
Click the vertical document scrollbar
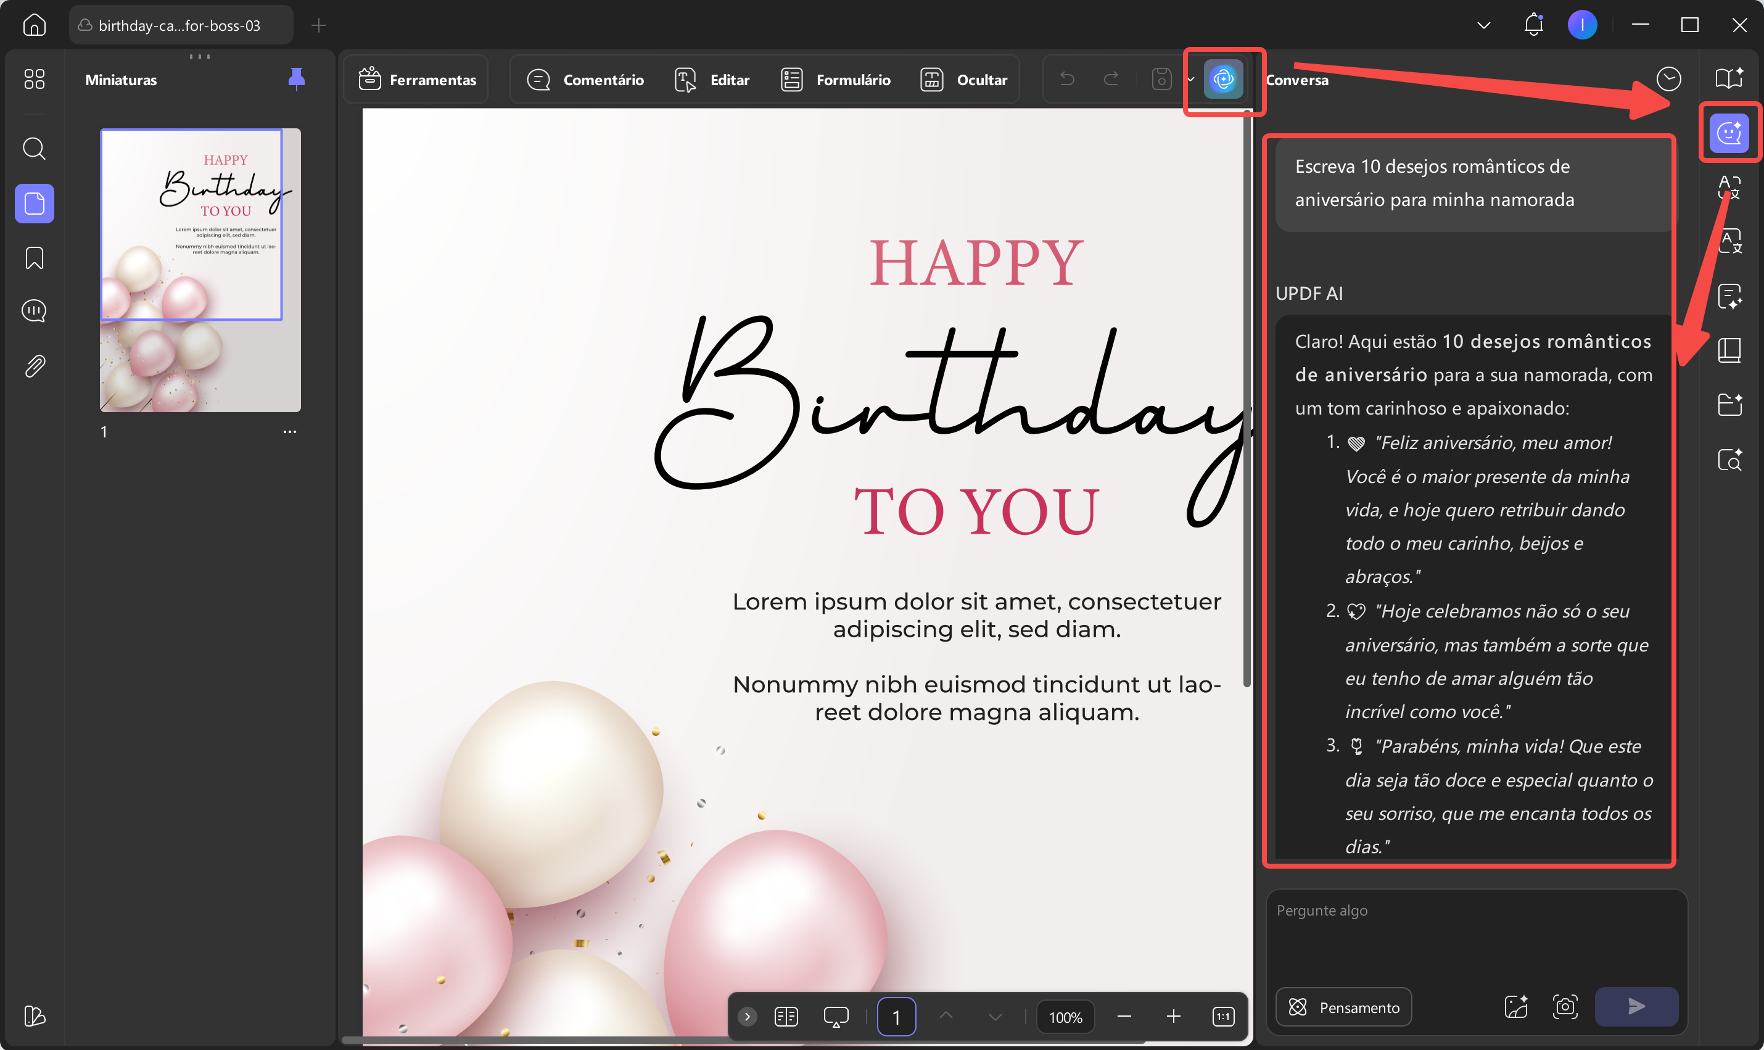tap(1247, 396)
